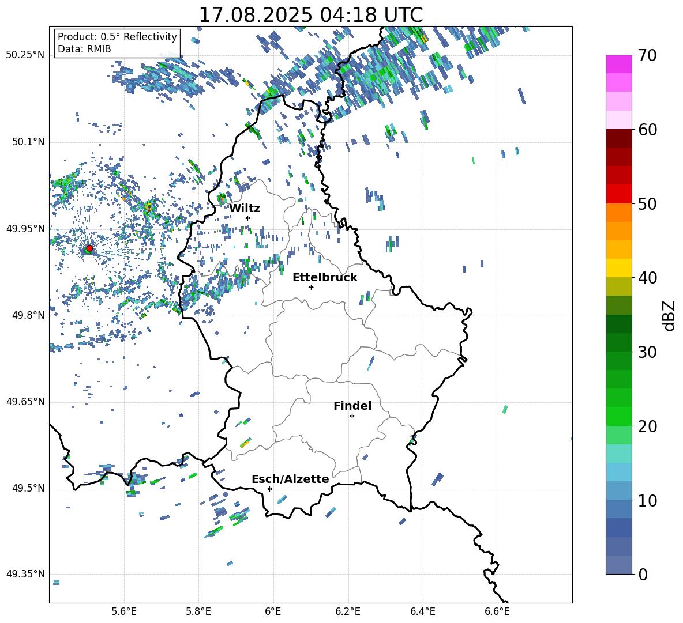
Task: Click the cross marker below Ettelbruck
Action: pyautogui.click(x=311, y=287)
